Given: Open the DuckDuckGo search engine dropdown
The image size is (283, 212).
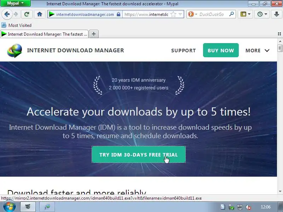Looking at the screenshot, I should coord(192,14).
